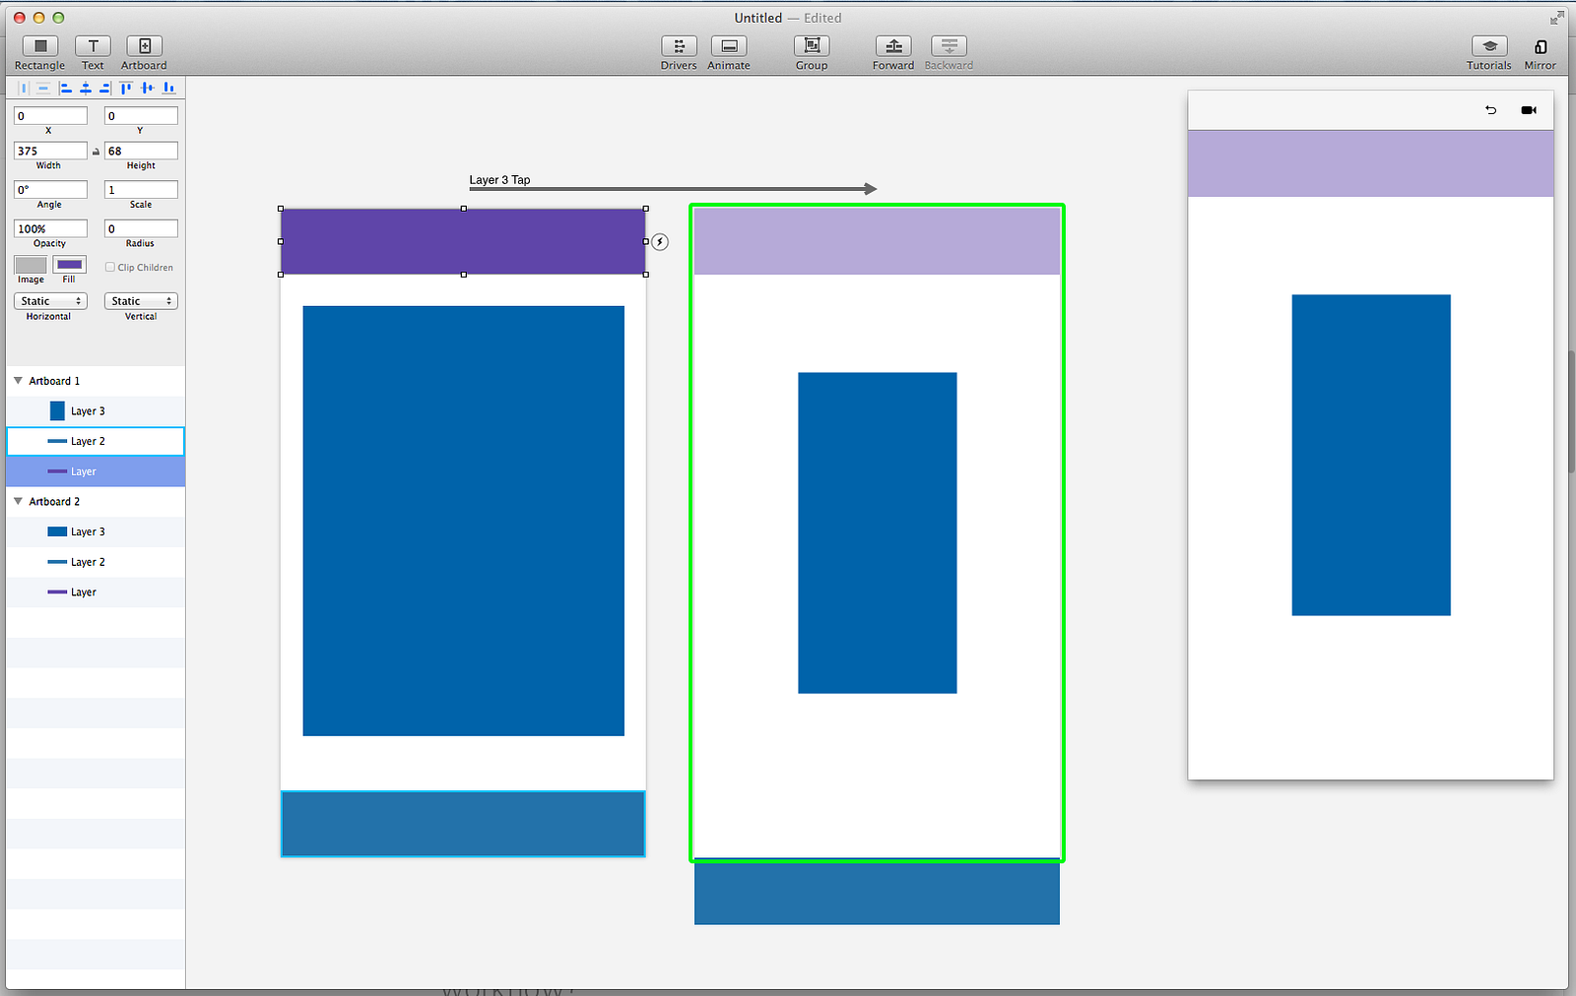Click the Y position field
1576x996 pixels.
coord(141,116)
